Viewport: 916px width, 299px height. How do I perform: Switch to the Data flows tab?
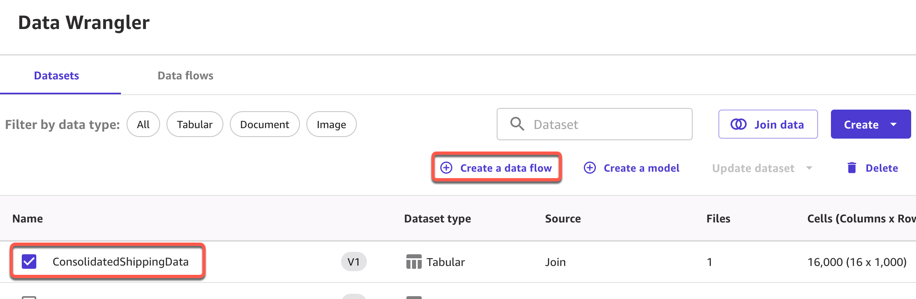[185, 76]
